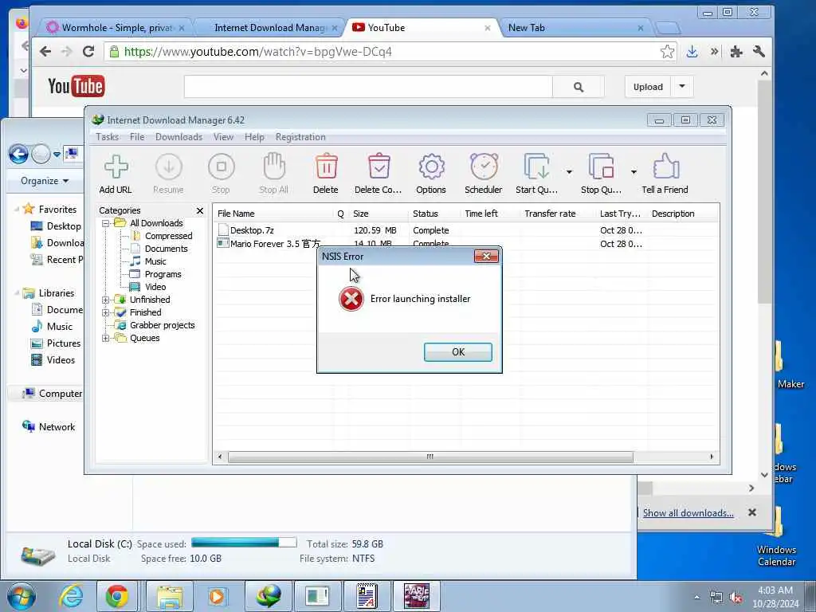This screenshot has height=612, width=816.
Task: Open the View menu in IDM
Action: click(223, 137)
